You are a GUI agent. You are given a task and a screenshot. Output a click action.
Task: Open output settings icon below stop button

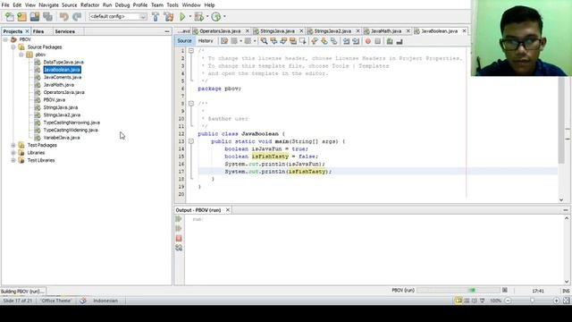(179, 248)
